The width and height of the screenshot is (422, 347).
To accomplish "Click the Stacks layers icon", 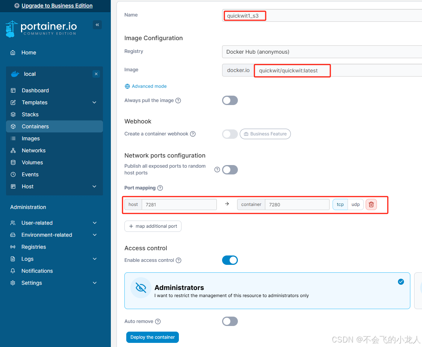I will [13, 114].
